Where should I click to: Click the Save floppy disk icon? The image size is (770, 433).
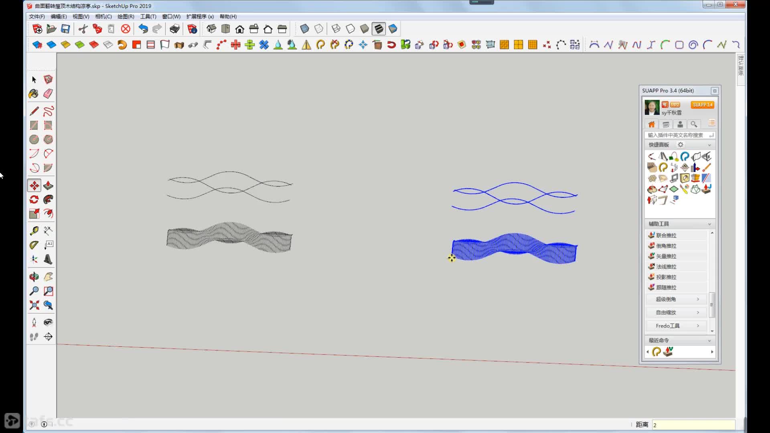click(65, 29)
